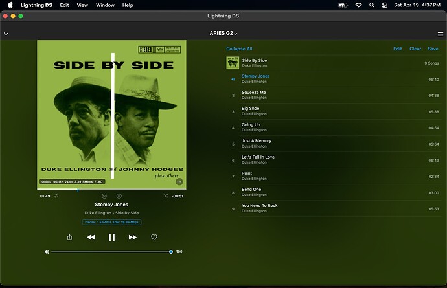Seek on the track progress bar
The image size is (447, 288).
pyautogui.click(x=111, y=189)
